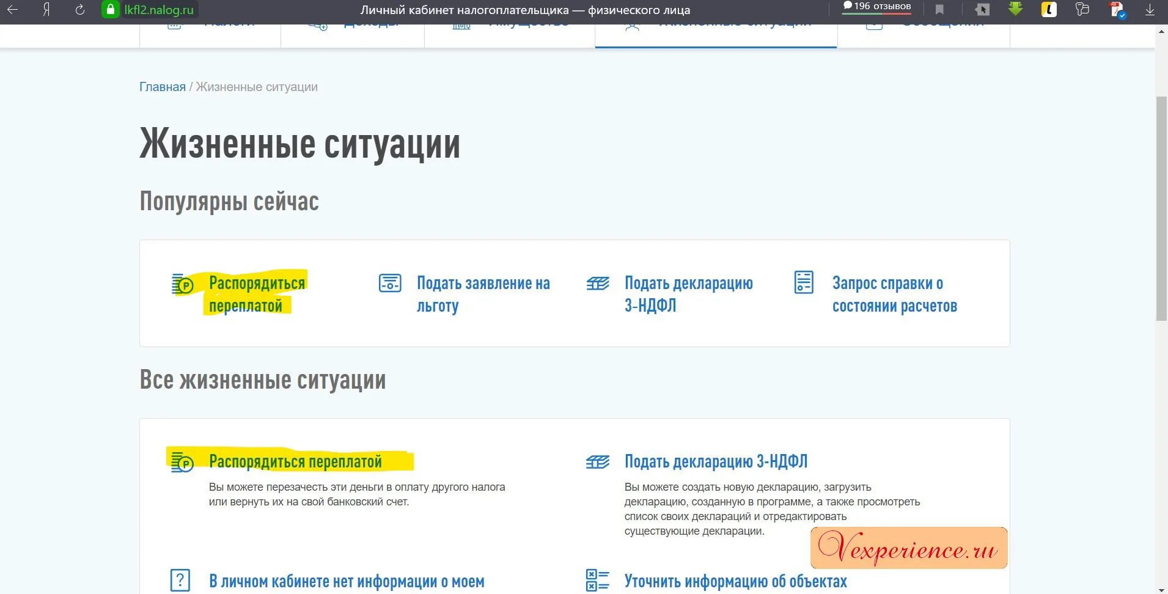Image resolution: width=1168 pixels, height=594 pixels.
Task: Click the checklist icon for Уточнить информацию
Action: [x=597, y=580]
